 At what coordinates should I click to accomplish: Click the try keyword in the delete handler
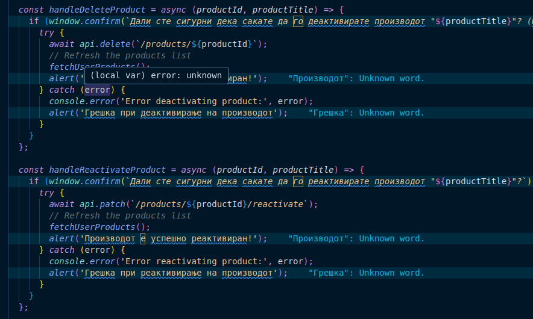pos(46,33)
